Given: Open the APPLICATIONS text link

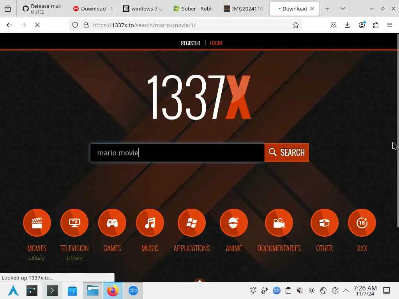Looking at the screenshot, I should pyautogui.click(x=192, y=248).
